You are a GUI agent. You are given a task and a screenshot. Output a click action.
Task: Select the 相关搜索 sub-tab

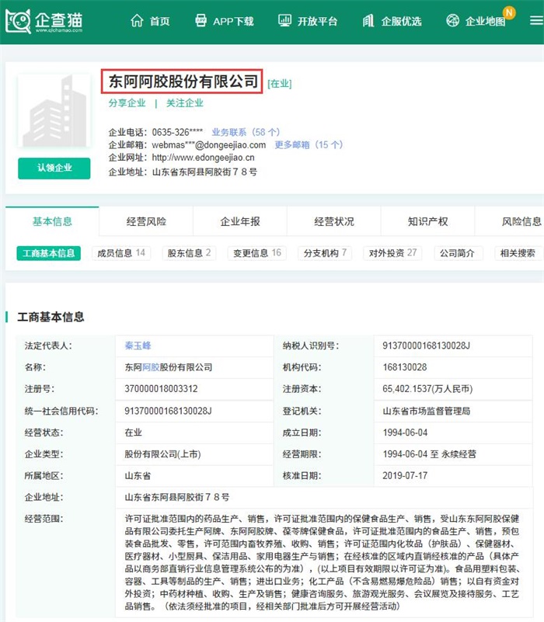point(518,253)
